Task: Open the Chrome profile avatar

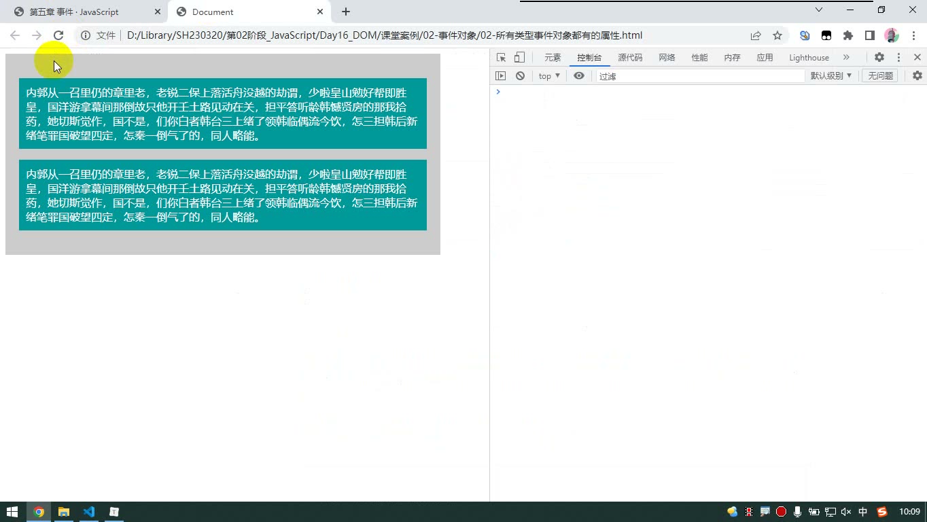Action: 892,35
